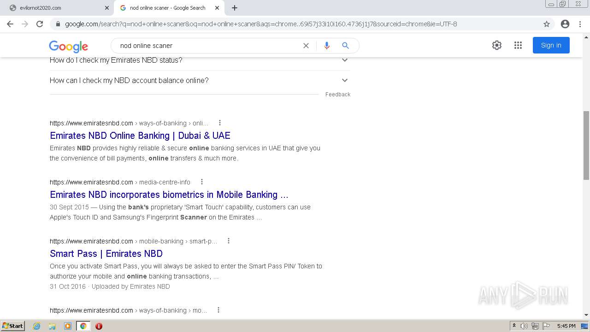The height and width of the screenshot is (332, 590).
Task: Open action center flag icon
Action: click(547, 326)
